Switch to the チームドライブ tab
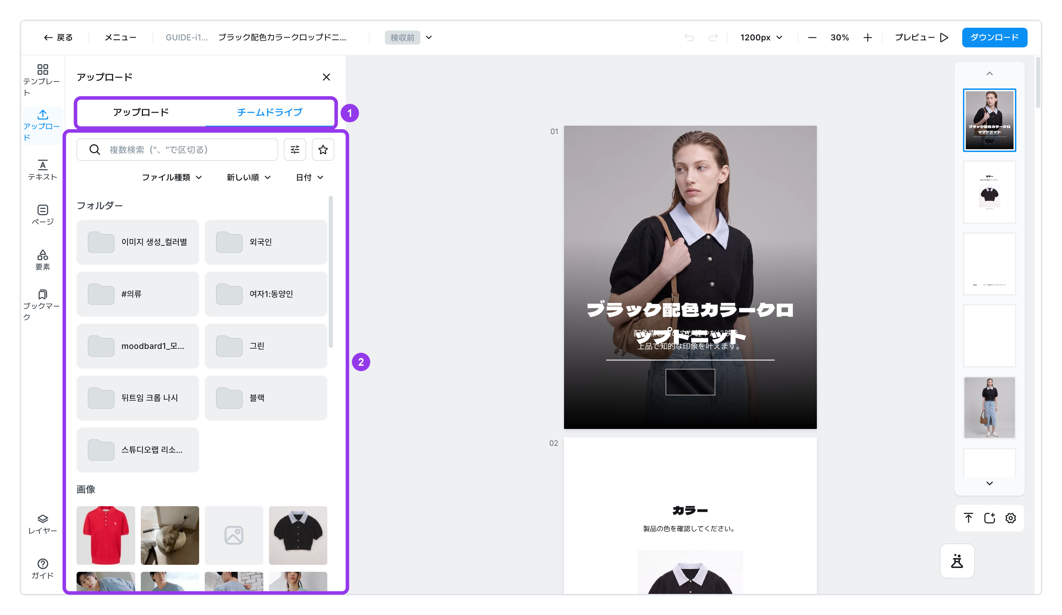1062x615 pixels. 270,112
